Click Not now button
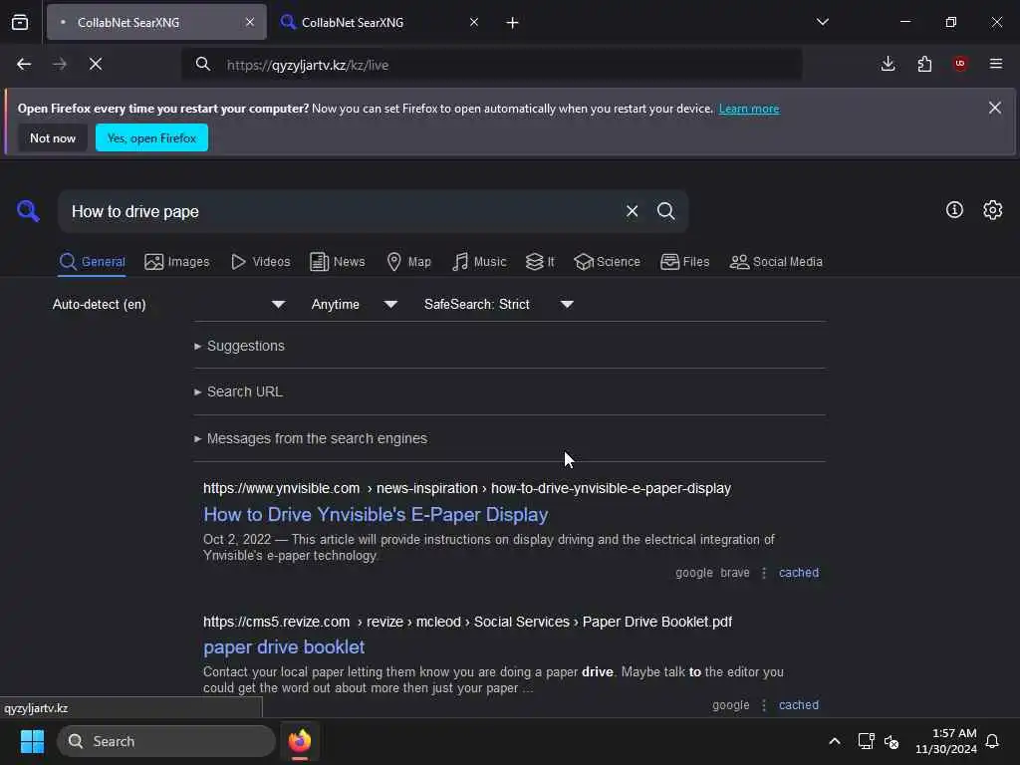1020x765 pixels. pyautogui.click(x=53, y=137)
